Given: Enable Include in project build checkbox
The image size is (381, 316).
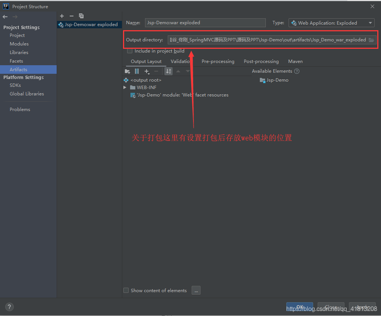Looking at the screenshot, I should [x=130, y=51].
